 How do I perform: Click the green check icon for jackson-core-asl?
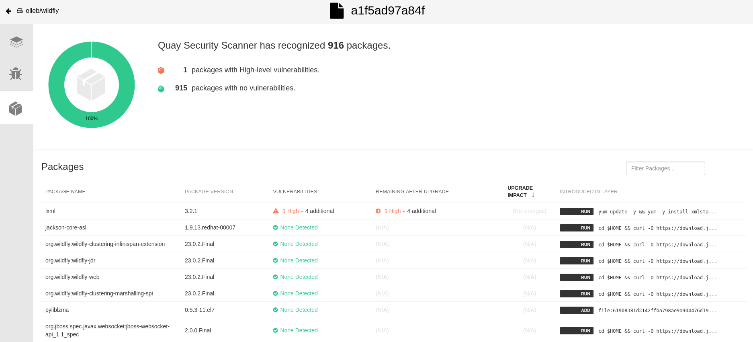pyautogui.click(x=275, y=227)
